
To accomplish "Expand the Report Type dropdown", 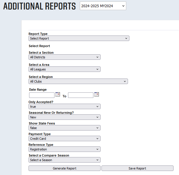I will [79, 38].
